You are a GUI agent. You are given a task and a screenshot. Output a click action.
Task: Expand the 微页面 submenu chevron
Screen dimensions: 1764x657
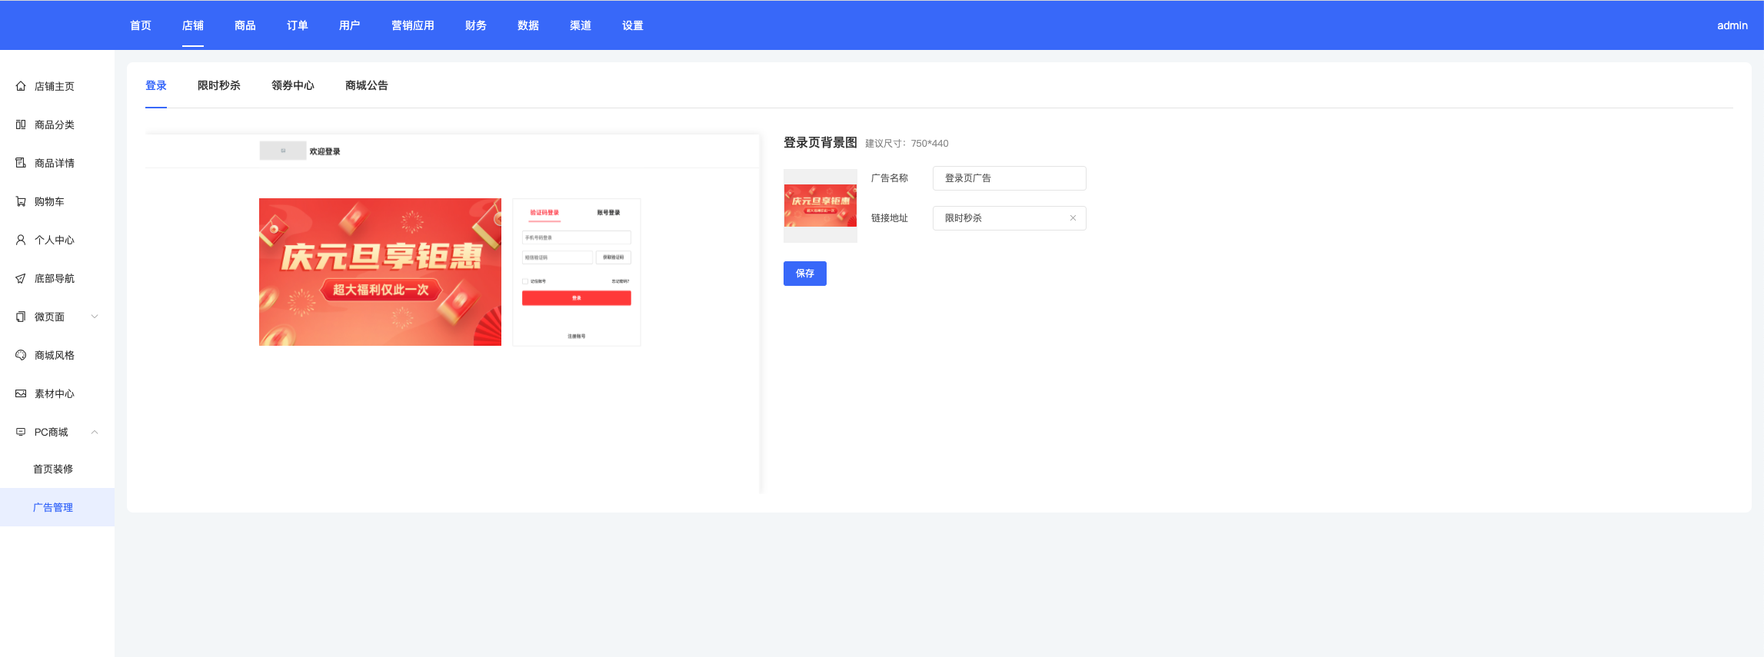click(x=95, y=317)
